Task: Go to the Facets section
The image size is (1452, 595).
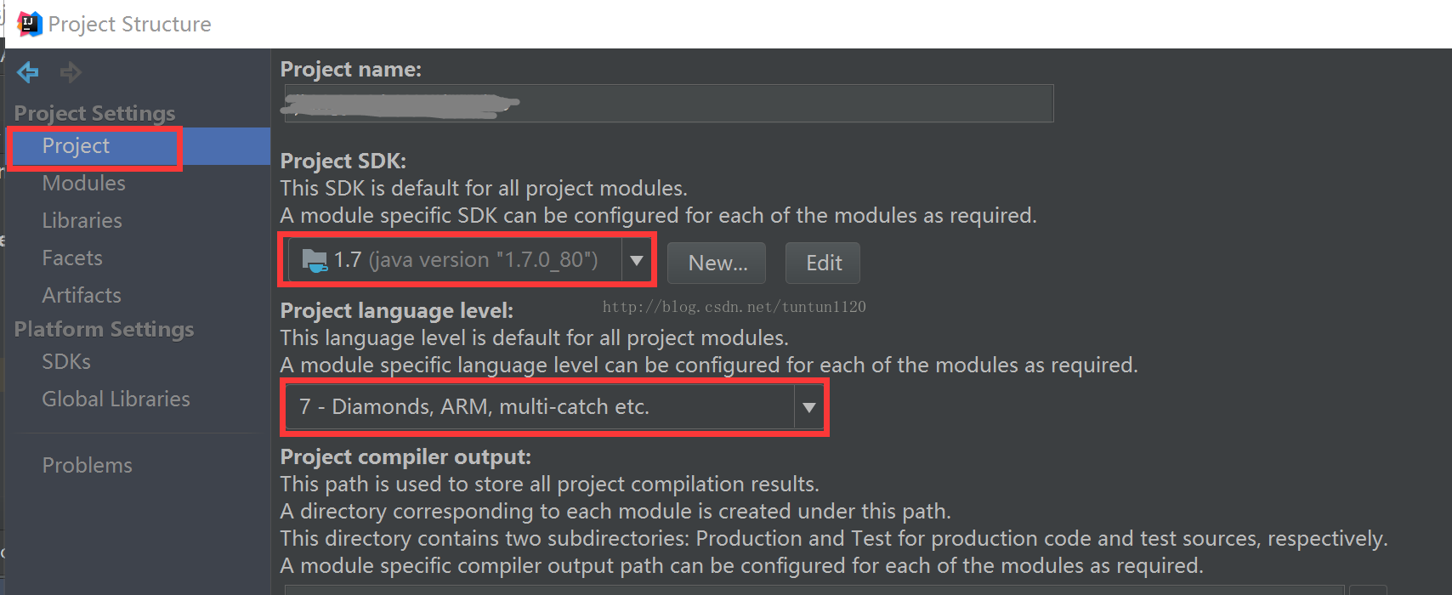Action: pos(72,258)
